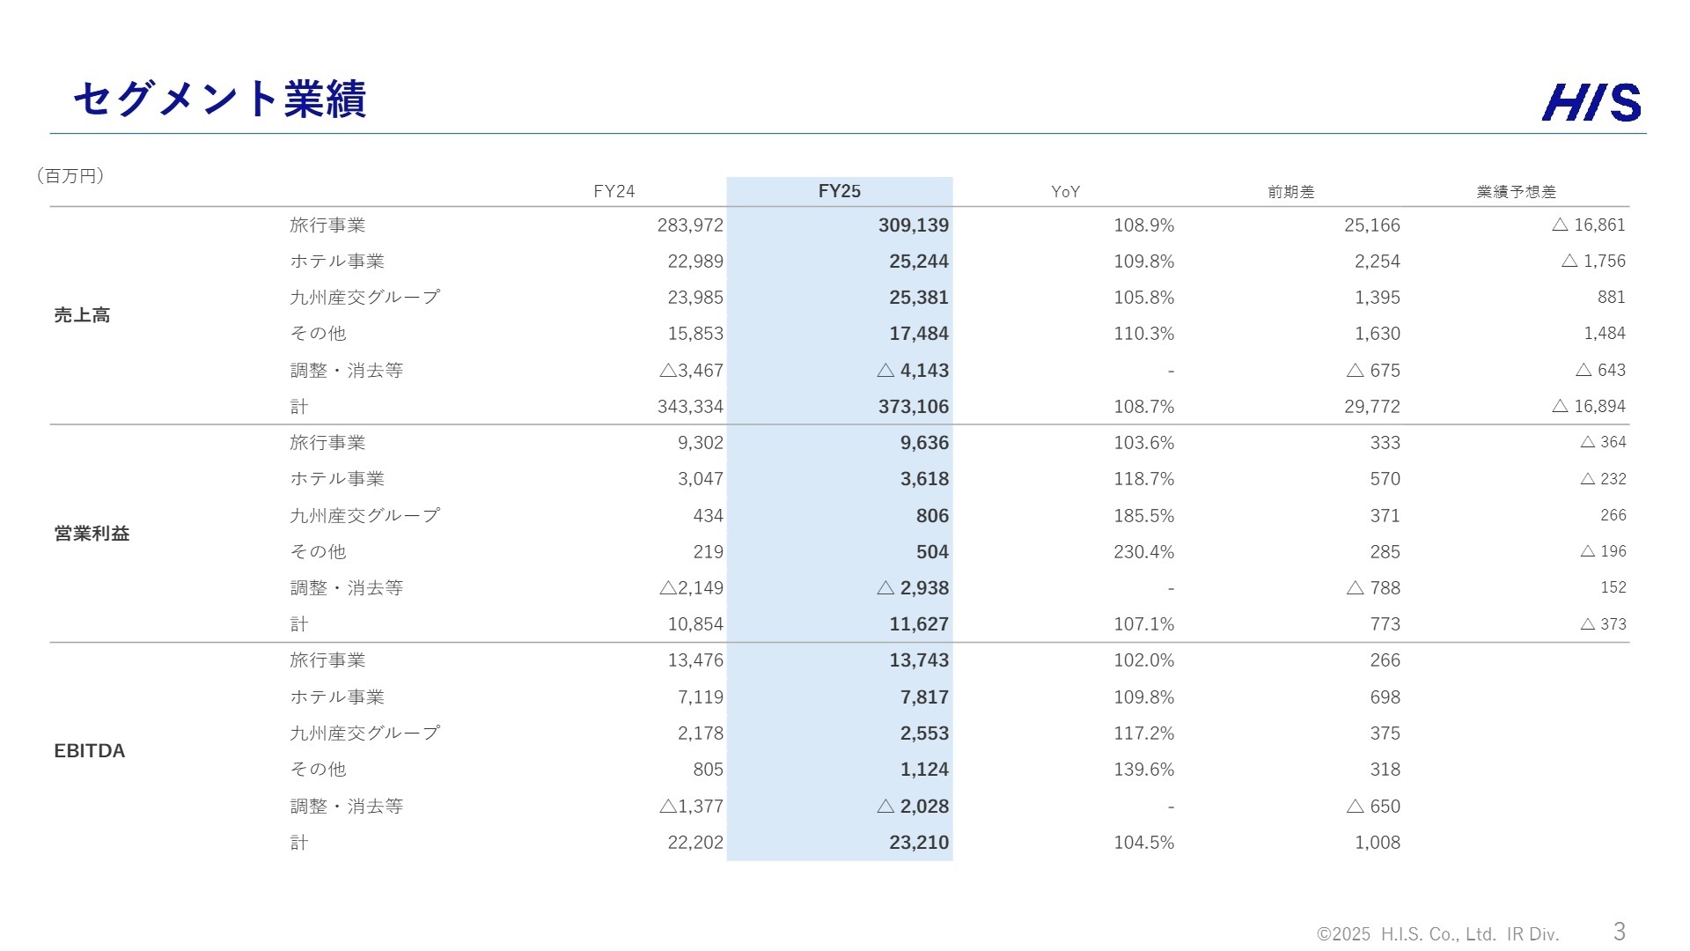Click the ©2025 H.I.S. Co., Ltd. footer text
This screenshot has height=951, width=1690.
[x=1437, y=934]
